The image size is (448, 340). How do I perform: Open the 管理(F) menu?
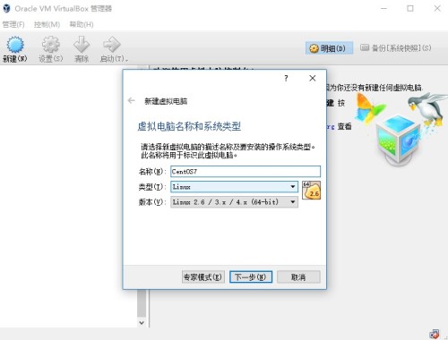[13, 24]
